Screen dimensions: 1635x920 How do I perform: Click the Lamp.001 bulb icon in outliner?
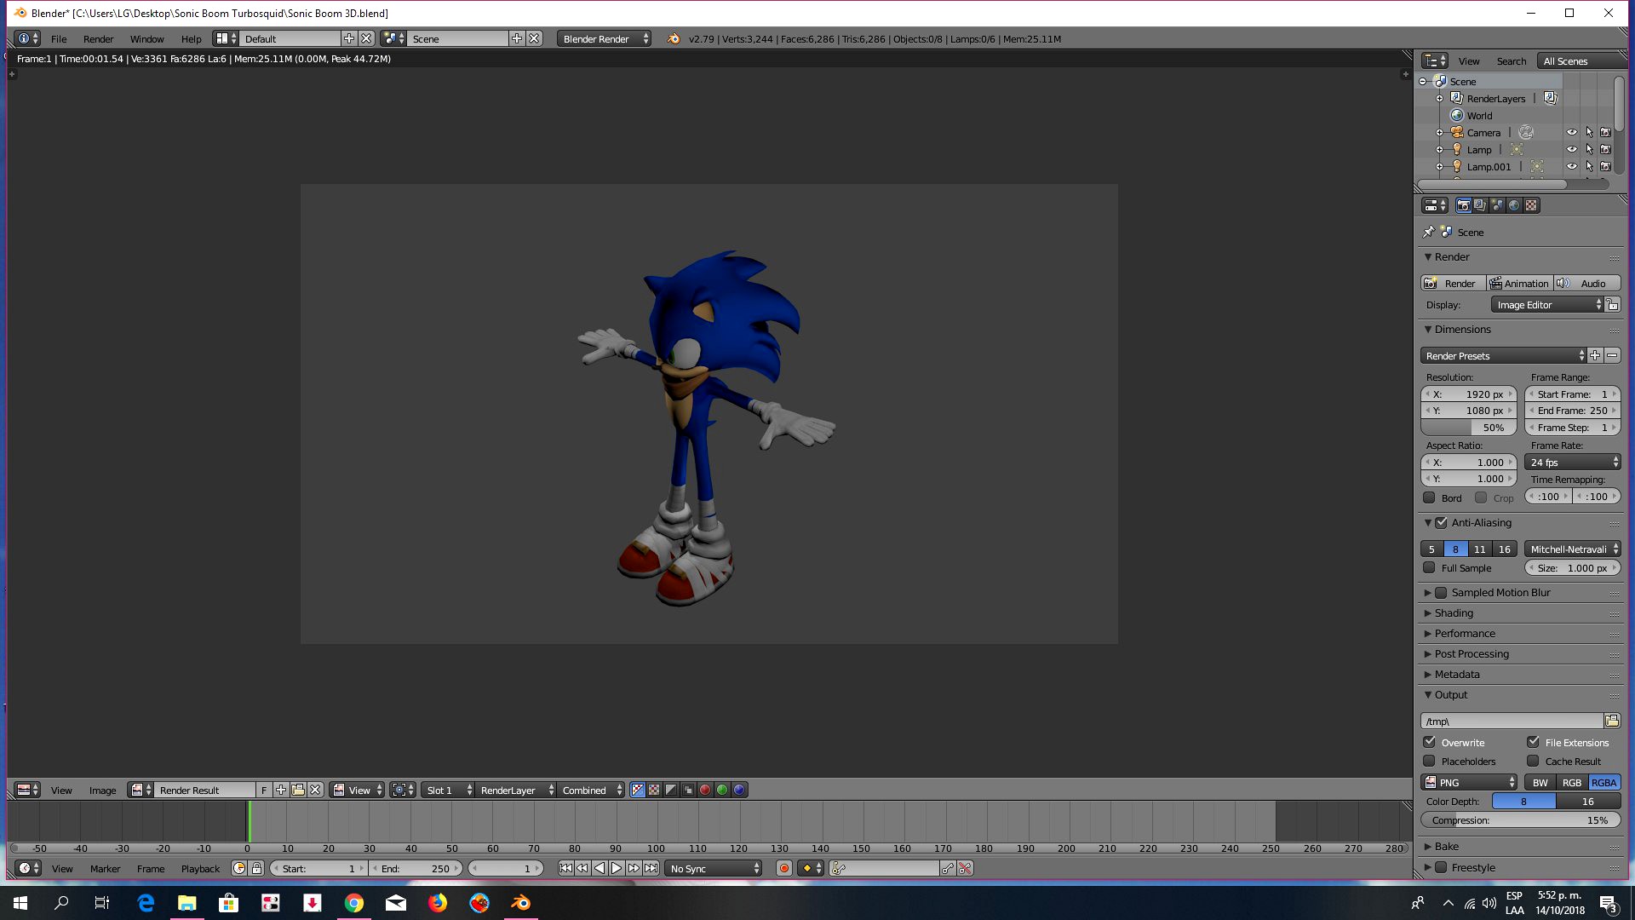pyautogui.click(x=1457, y=166)
